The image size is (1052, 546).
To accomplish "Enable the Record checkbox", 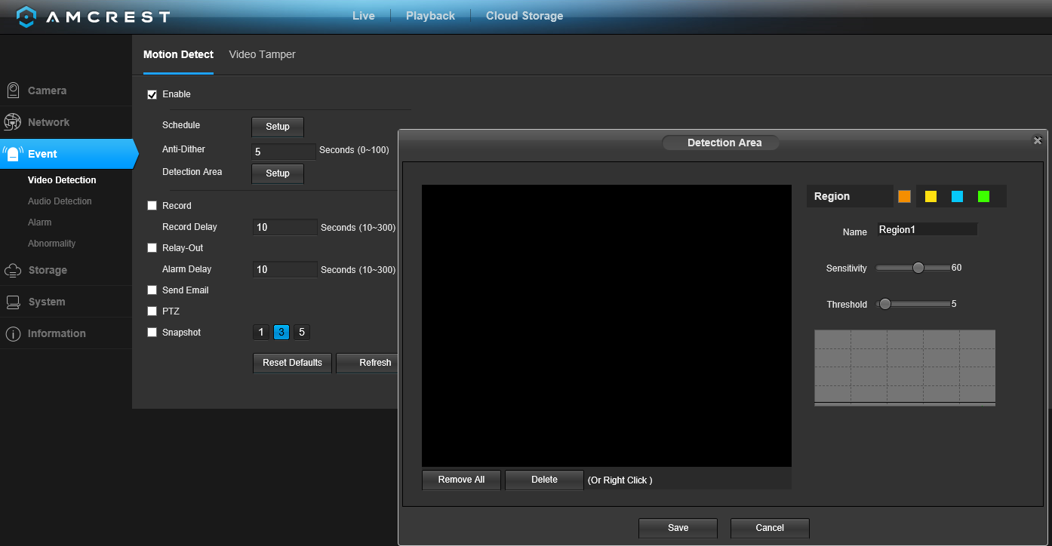I will click(152, 206).
